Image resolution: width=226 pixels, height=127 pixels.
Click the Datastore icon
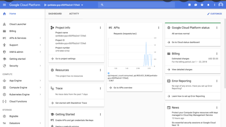(x=4, y=123)
